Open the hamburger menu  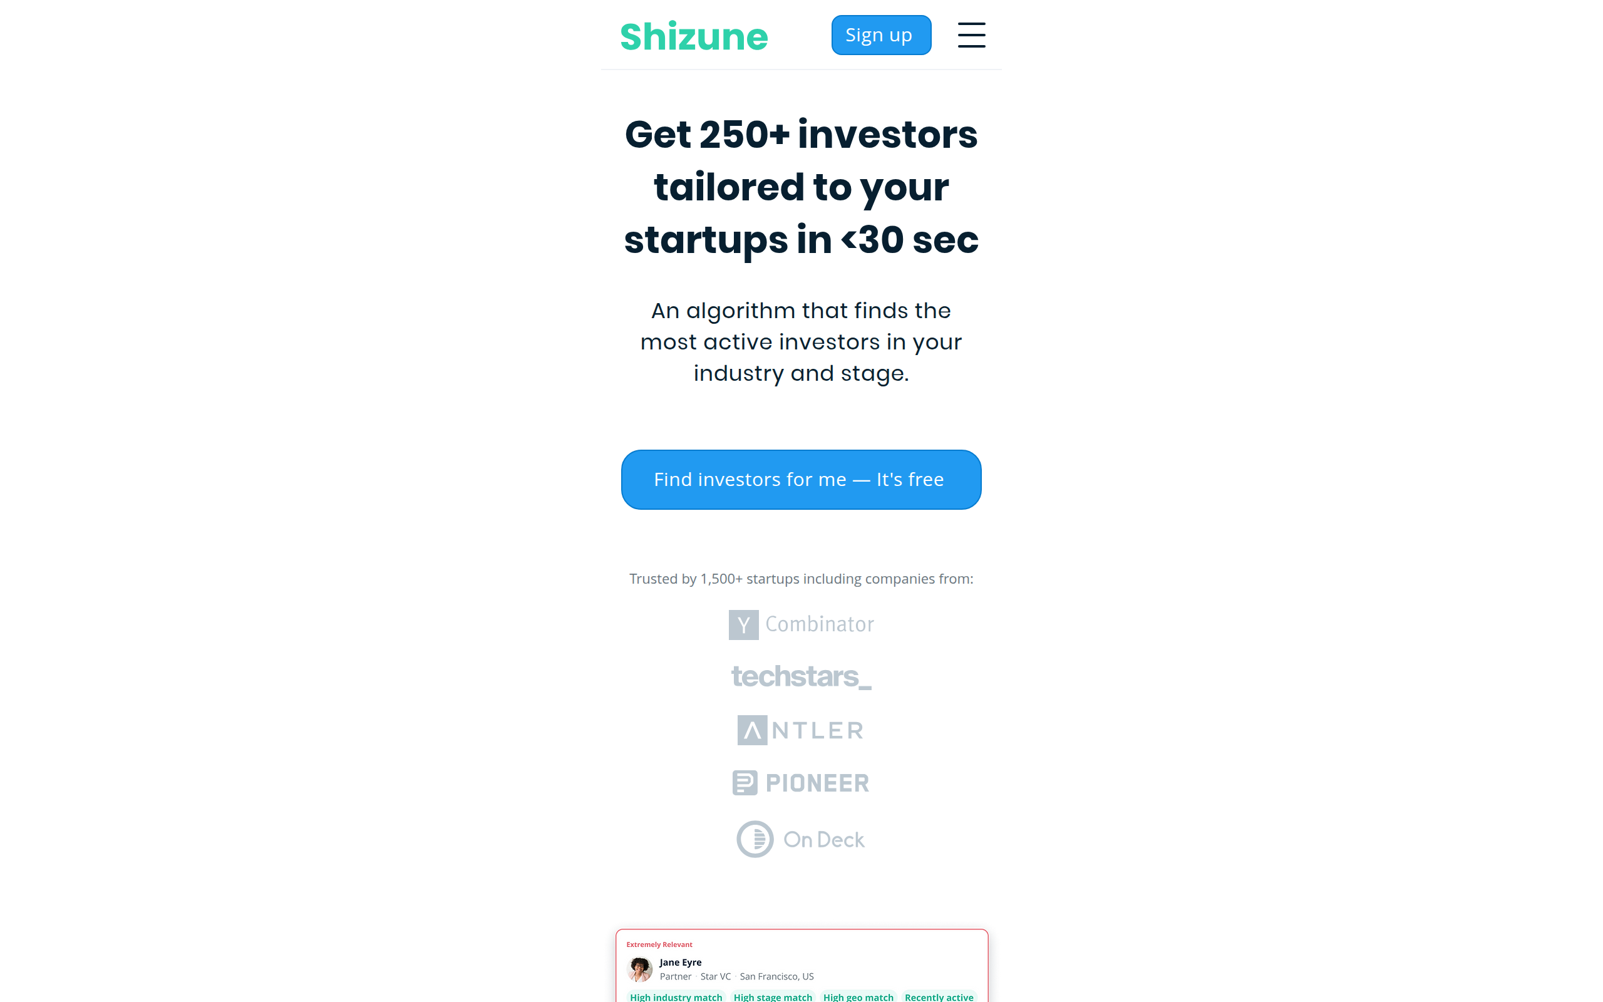coord(971,35)
